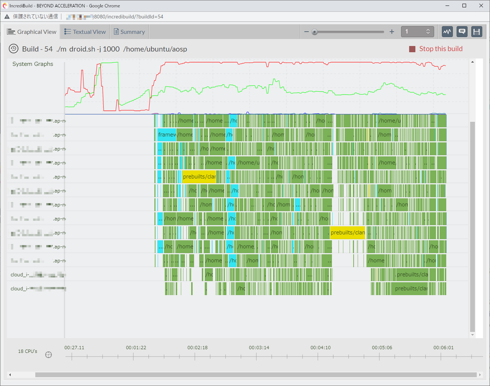Click the warning triangle beside 保護されていない通信
The image size is (490, 386).
(x=7, y=16)
